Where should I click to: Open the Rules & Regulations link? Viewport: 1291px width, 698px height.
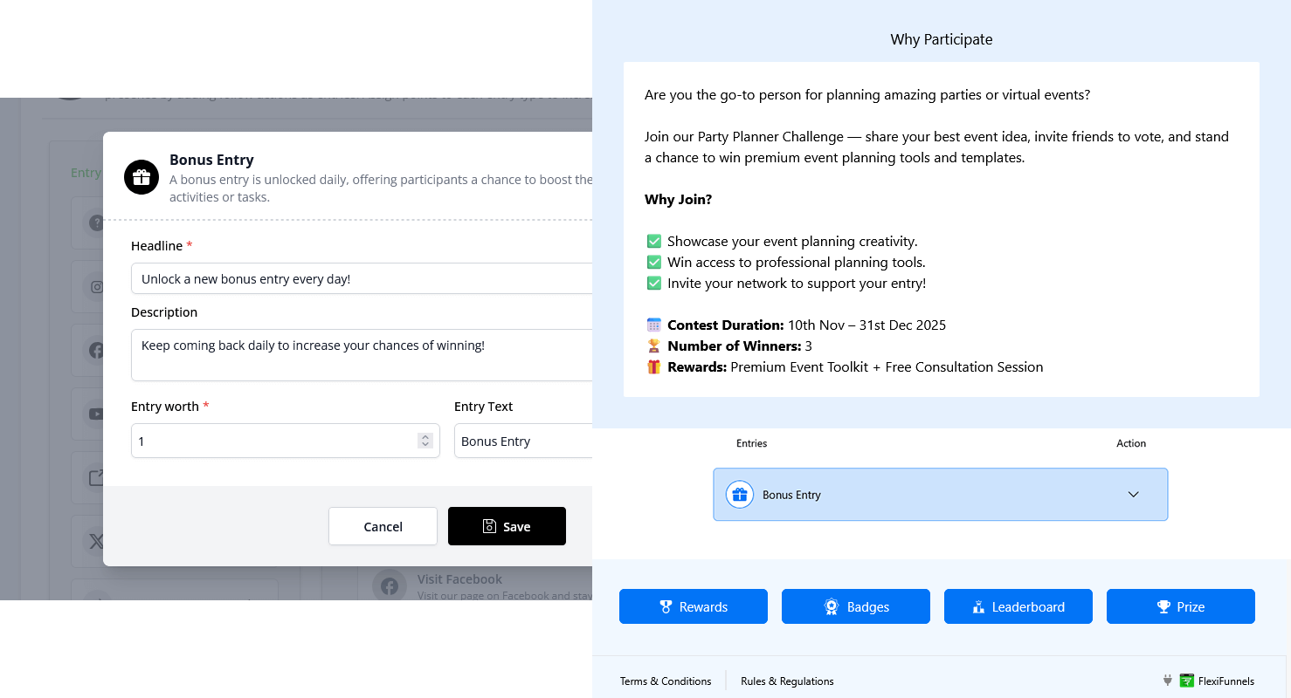point(787,681)
